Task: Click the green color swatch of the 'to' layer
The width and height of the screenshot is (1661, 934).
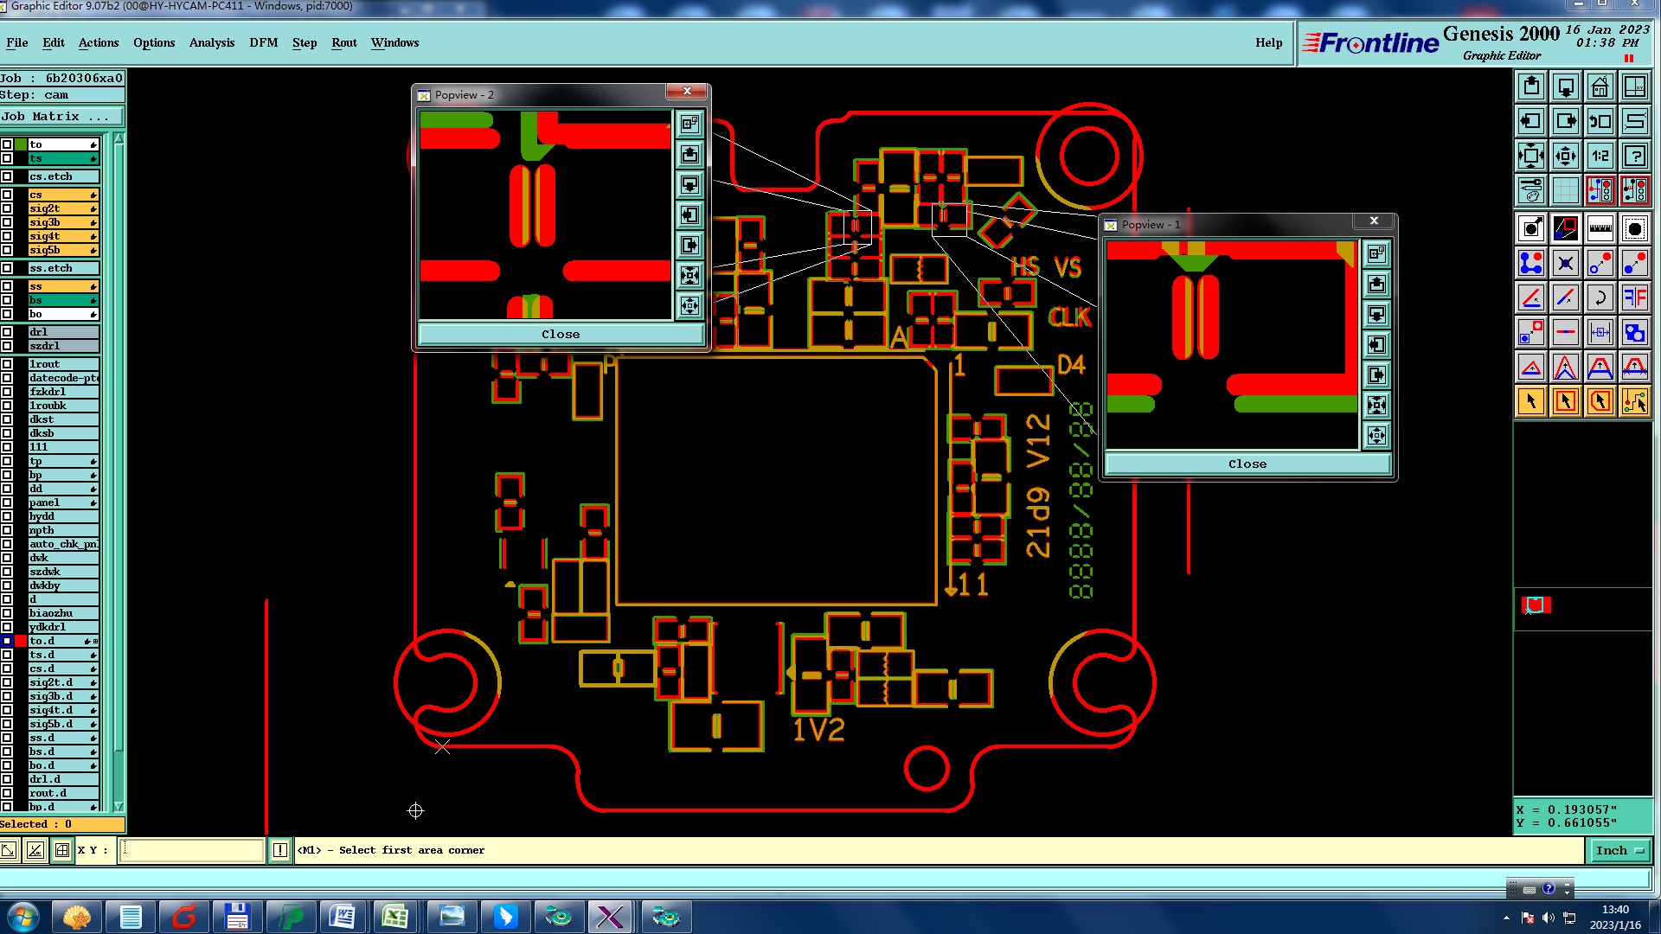Action: (21, 144)
